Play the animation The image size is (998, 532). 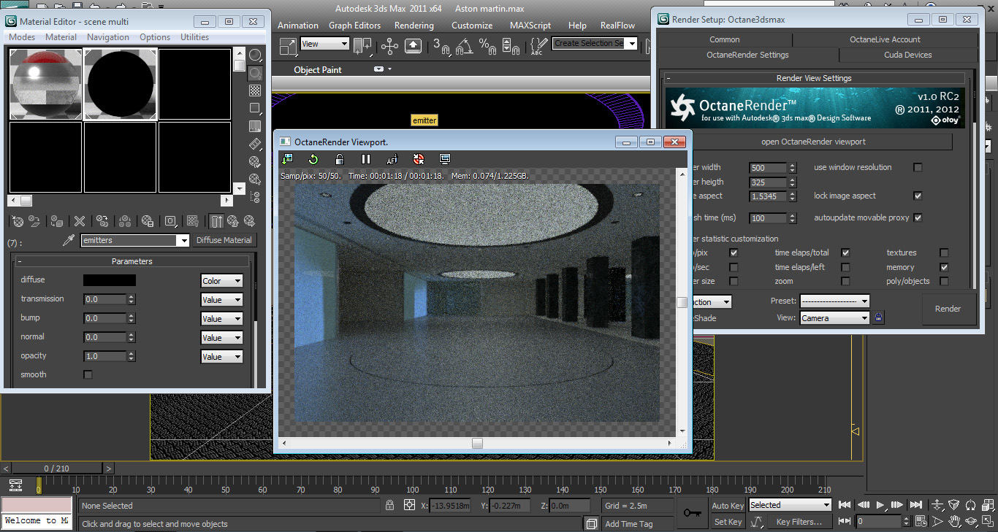click(x=881, y=504)
